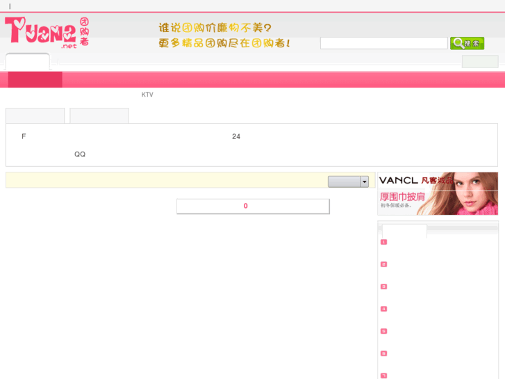Click the rank 1 badge in sidebar
Screen dimensions: 505x379
click(383, 242)
